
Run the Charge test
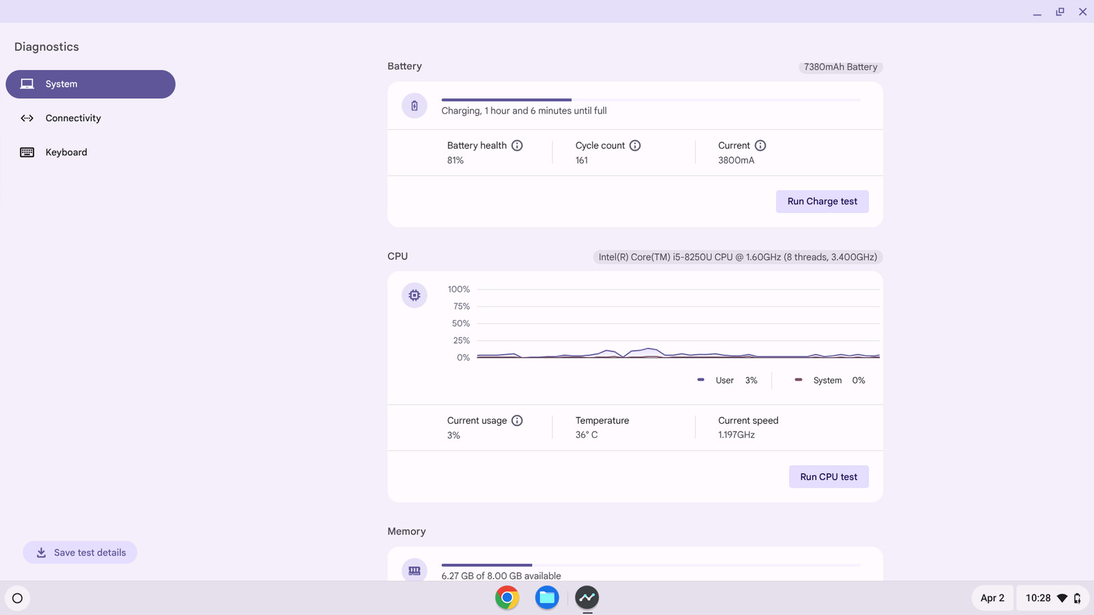coord(822,202)
